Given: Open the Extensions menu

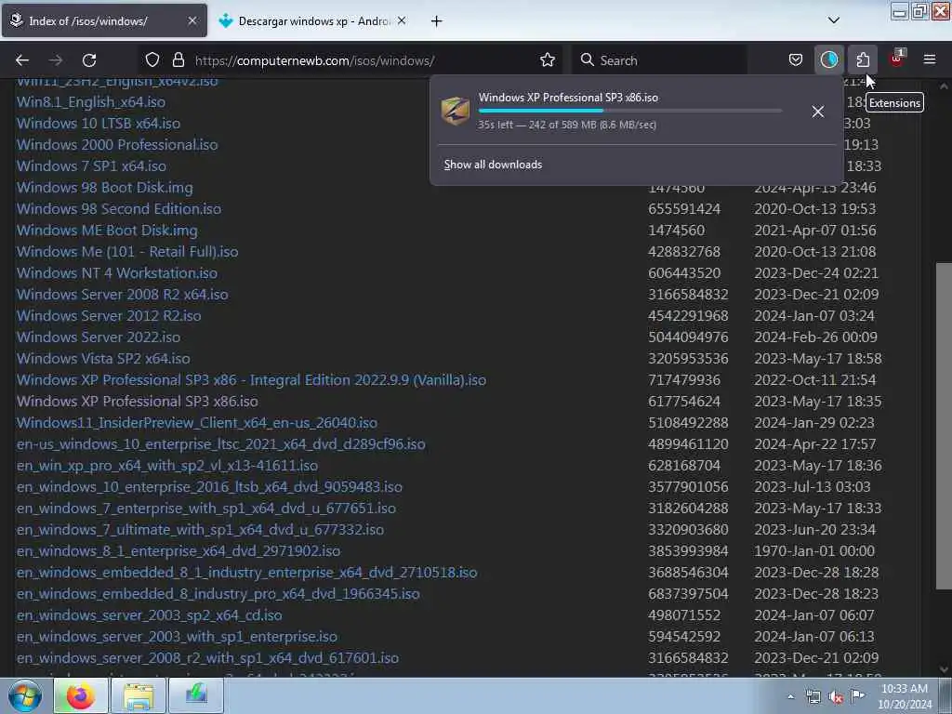Looking at the screenshot, I should (863, 60).
